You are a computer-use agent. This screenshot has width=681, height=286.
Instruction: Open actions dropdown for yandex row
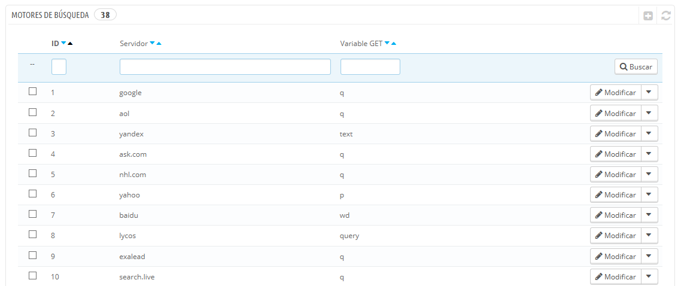(x=649, y=133)
